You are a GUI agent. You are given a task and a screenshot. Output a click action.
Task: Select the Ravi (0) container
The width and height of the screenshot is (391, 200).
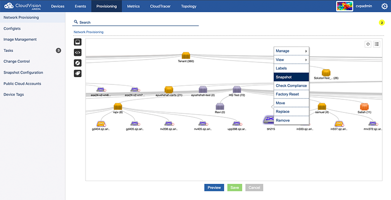click(219, 107)
